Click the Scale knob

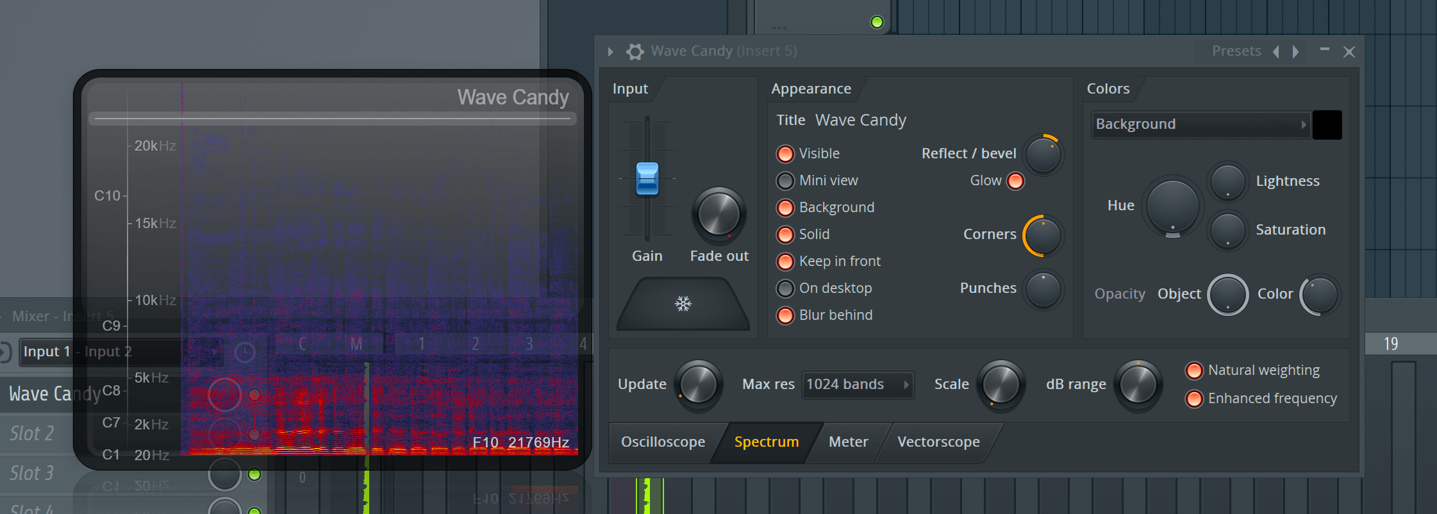click(1001, 385)
